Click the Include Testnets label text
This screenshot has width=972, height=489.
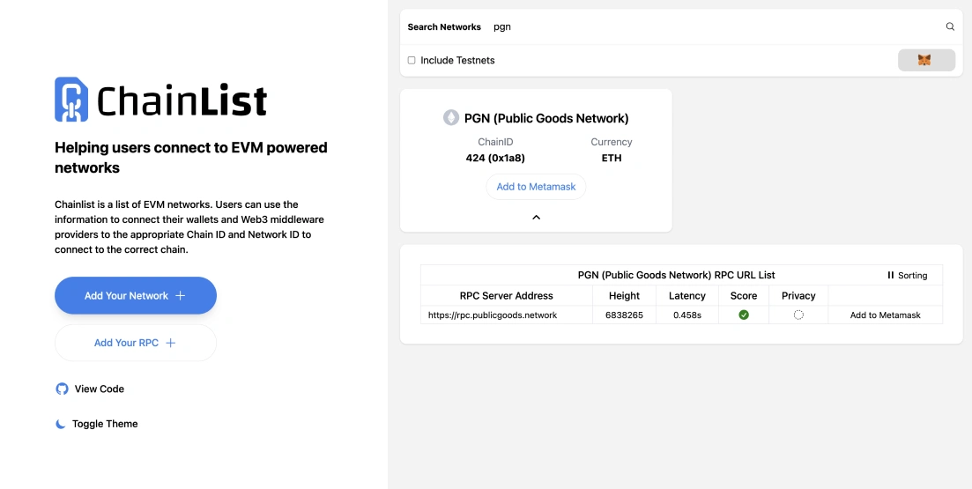[457, 60]
